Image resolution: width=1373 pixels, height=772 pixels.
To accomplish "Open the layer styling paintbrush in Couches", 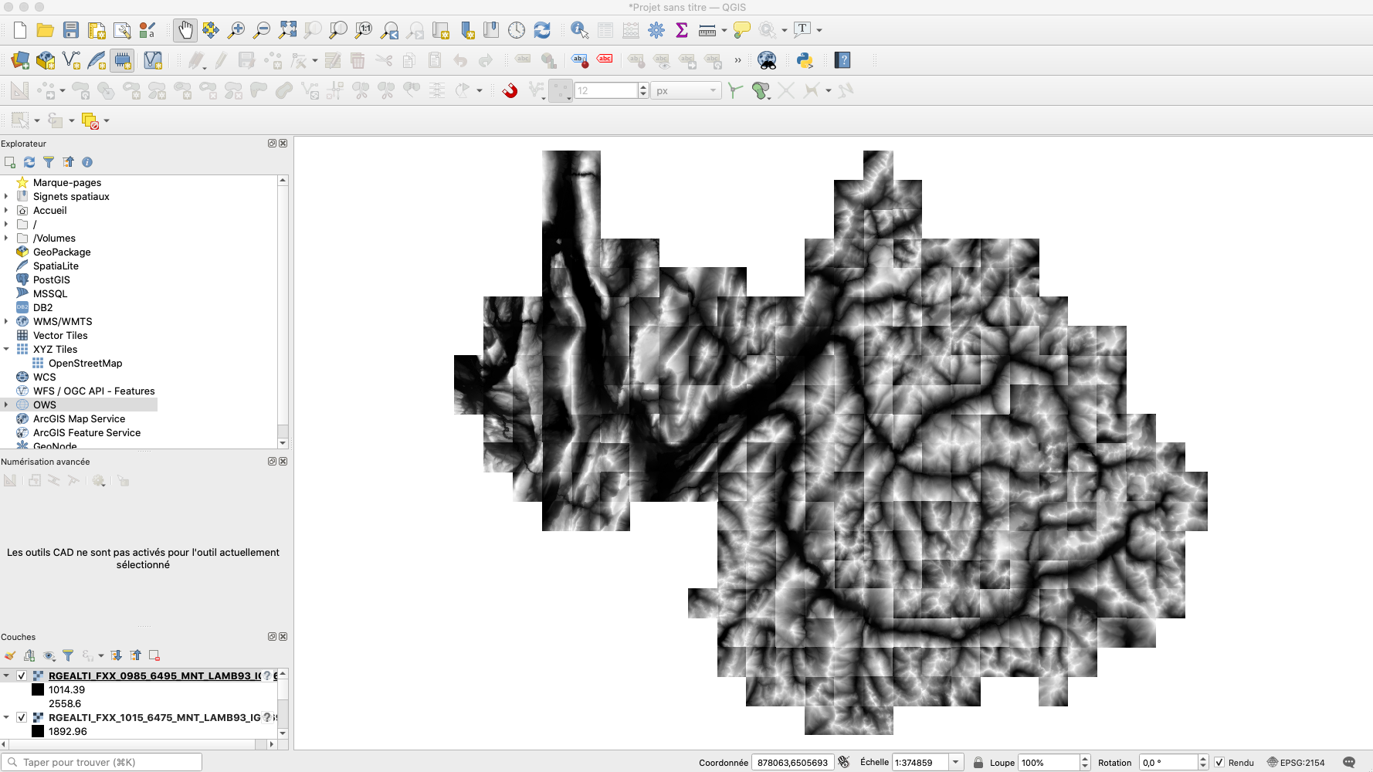I will pos(10,655).
